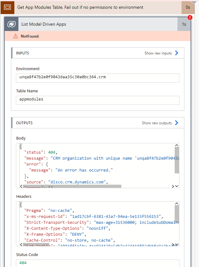The width and height of the screenshot is (199, 267).
Task: Click the red error badge on the failed action
Action: (x=190, y=18)
